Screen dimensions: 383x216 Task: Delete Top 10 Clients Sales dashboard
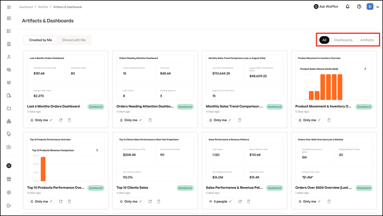click(159, 202)
